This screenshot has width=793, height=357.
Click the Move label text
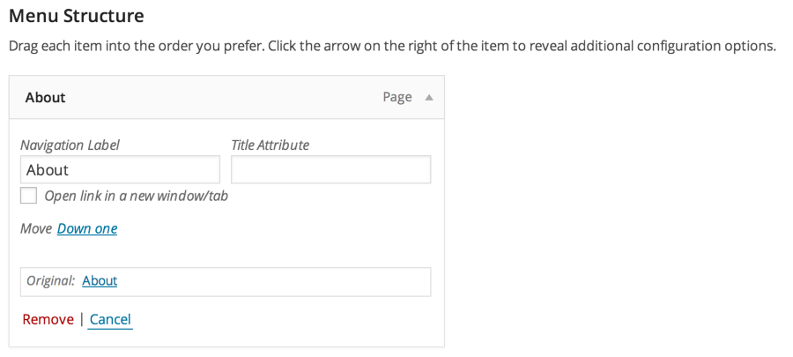pyautogui.click(x=36, y=229)
